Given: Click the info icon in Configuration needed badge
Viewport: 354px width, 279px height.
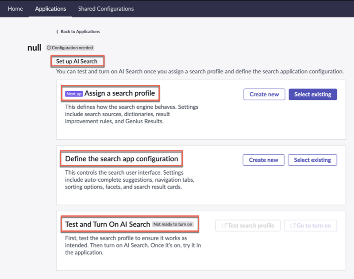Looking at the screenshot, I should (x=49, y=48).
